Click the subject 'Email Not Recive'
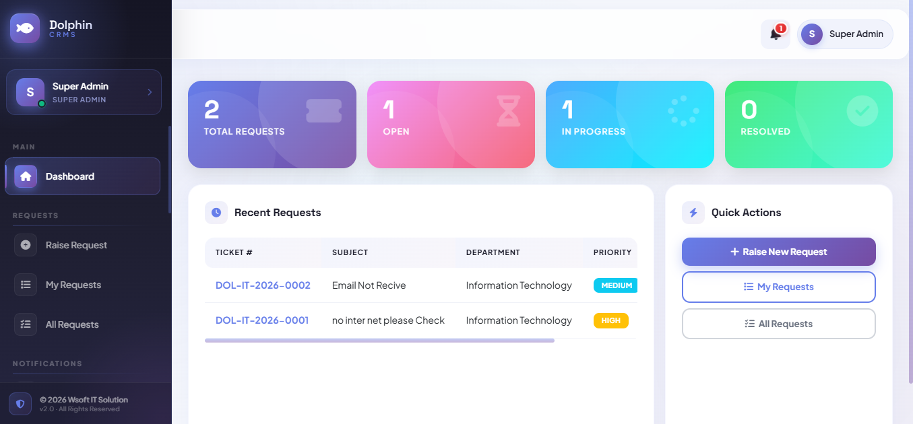913x424 pixels. 369,285
